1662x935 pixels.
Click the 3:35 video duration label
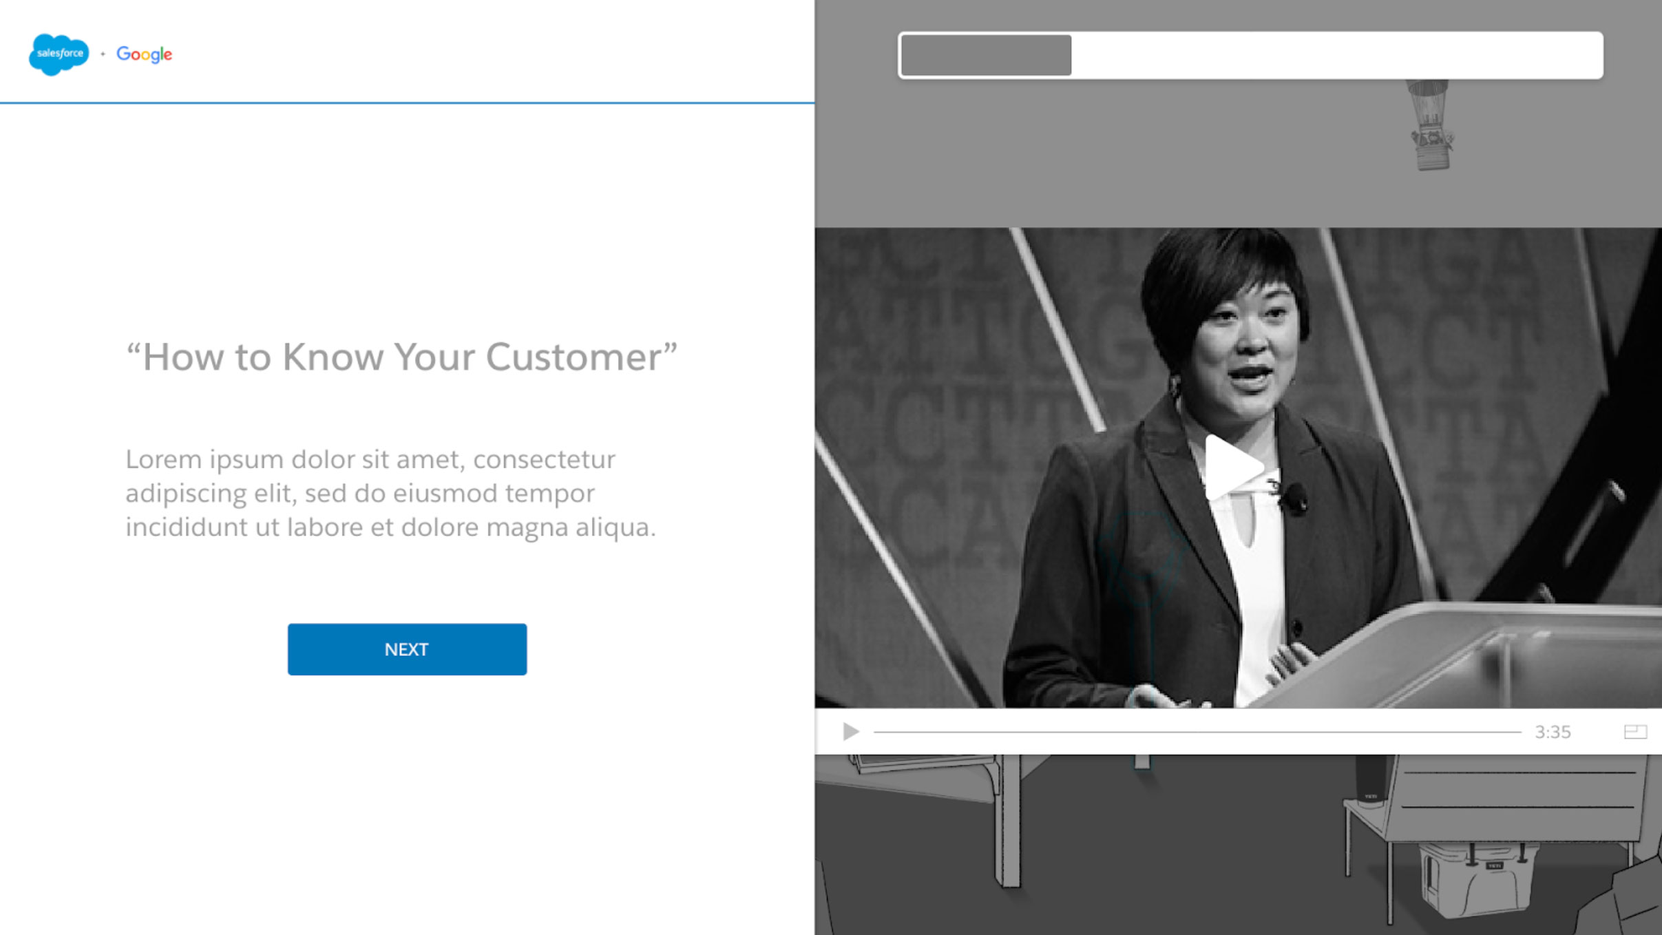click(1553, 732)
